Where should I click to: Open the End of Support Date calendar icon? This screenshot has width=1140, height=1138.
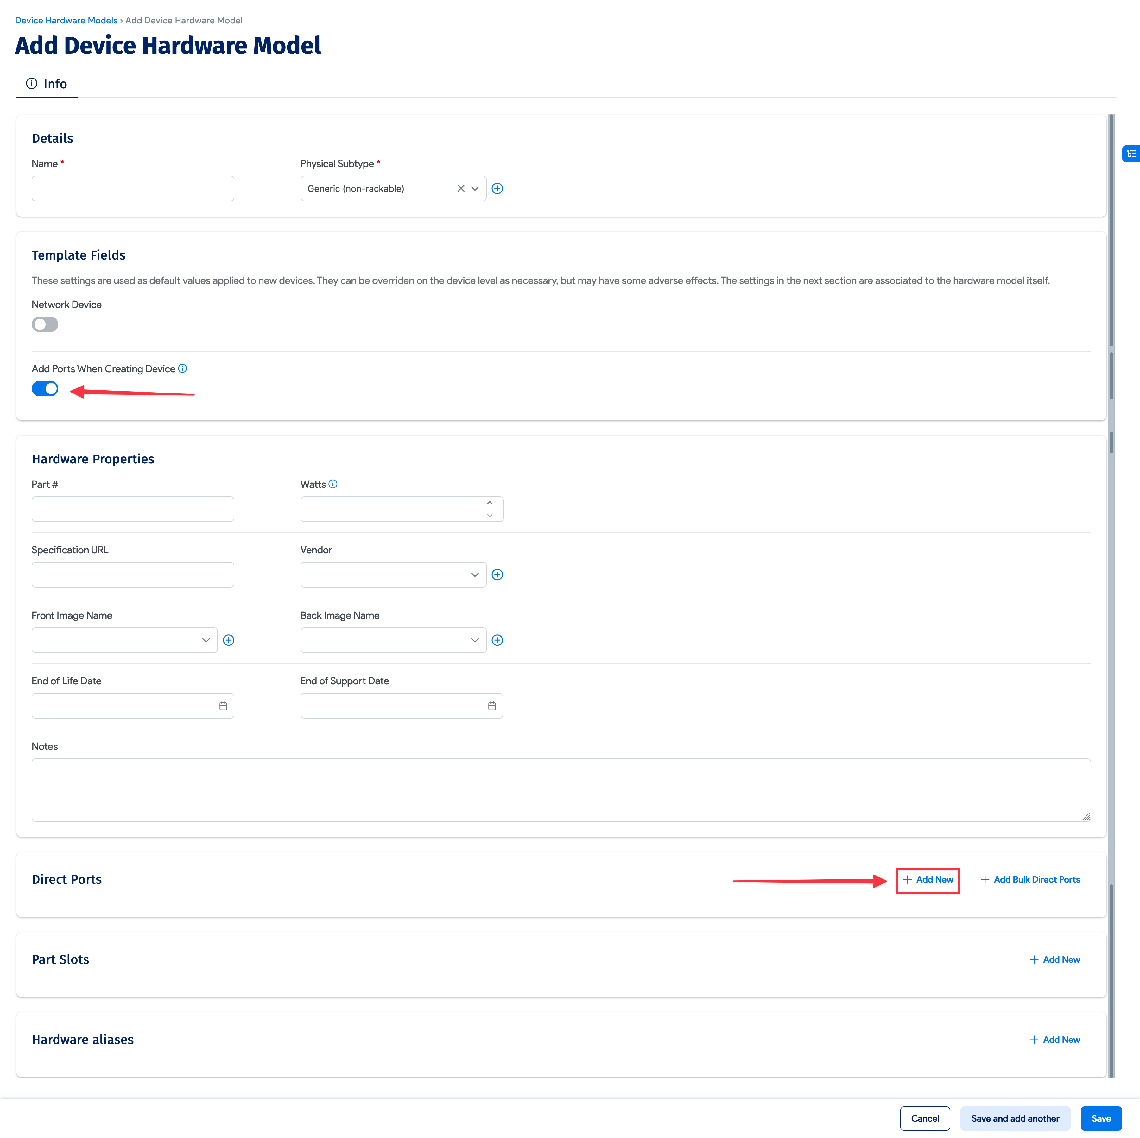(x=492, y=705)
